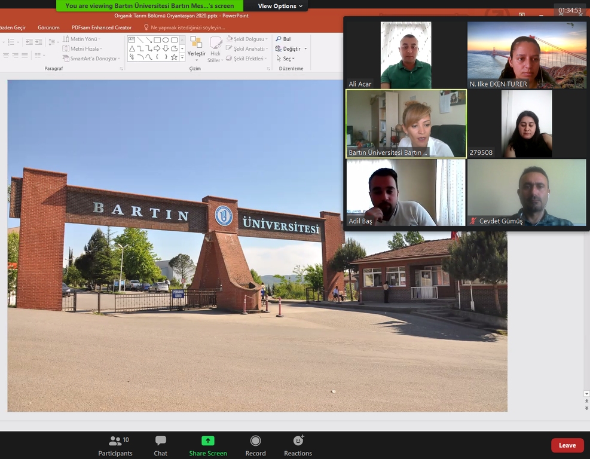
Task: Select the text box shape
Action: pyautogui.click(x=132, y=40)
